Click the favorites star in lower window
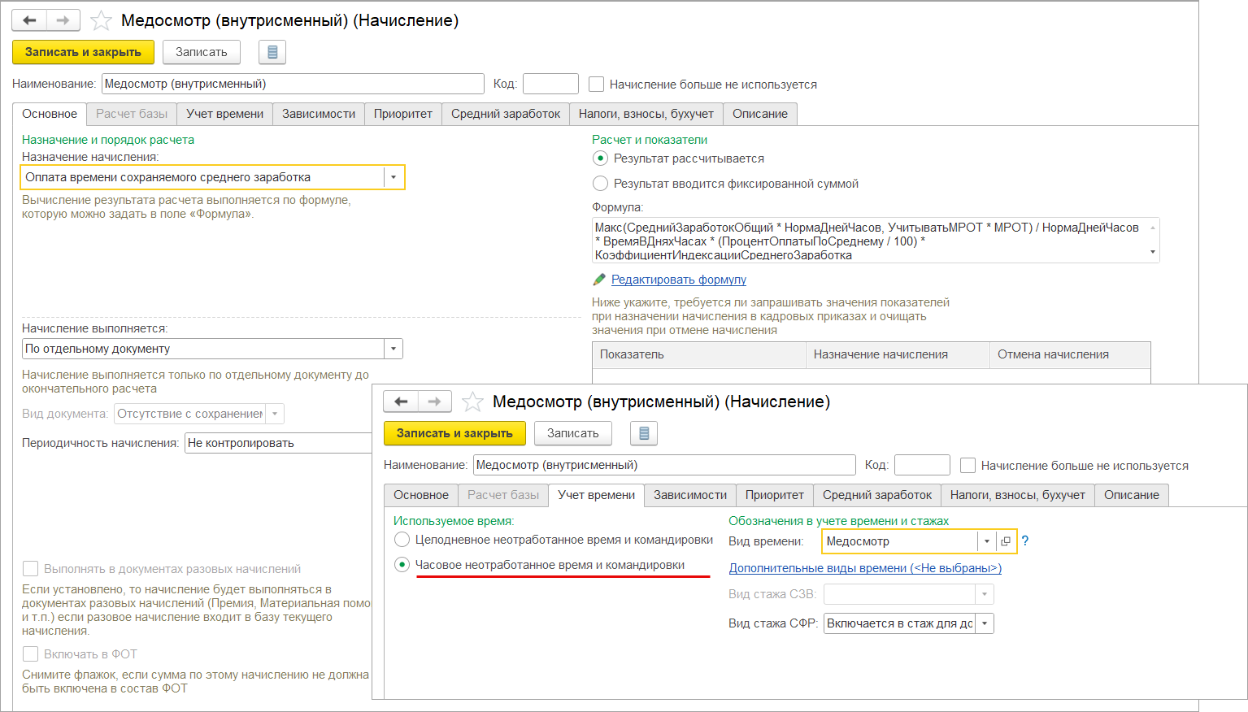 [472, 402]
